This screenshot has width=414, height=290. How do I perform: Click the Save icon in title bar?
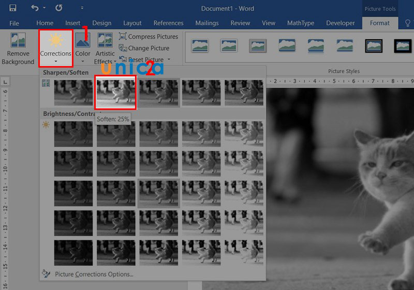[12, 8]
